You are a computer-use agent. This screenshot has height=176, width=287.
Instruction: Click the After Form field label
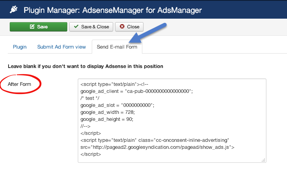(x=19, y=84)
